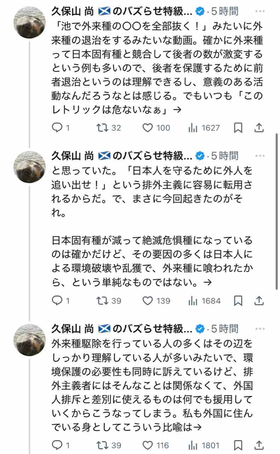Open more options menu on third tweet

pyautogui.click(x=259, y=329)
